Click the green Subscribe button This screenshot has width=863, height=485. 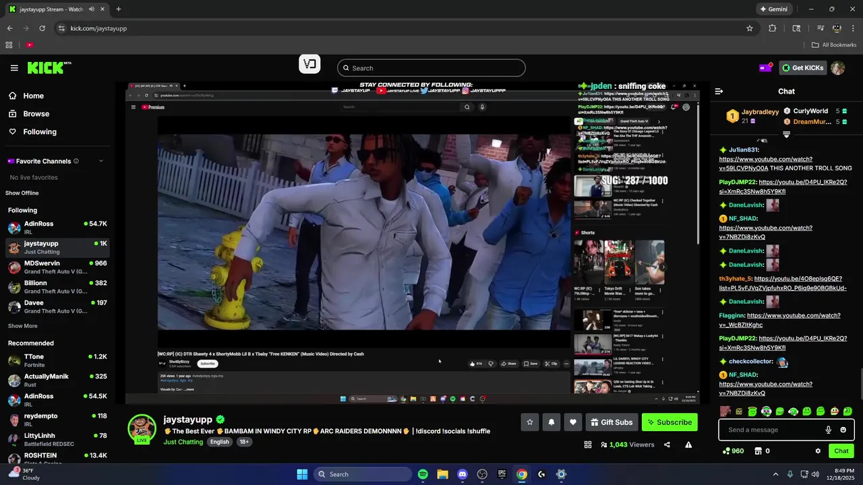[x=669, y=422]
